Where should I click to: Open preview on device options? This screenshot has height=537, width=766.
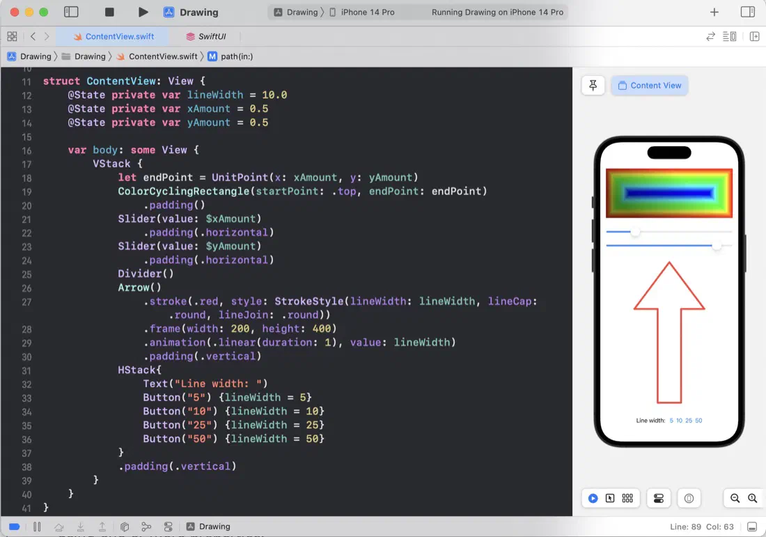pos(689,499)
